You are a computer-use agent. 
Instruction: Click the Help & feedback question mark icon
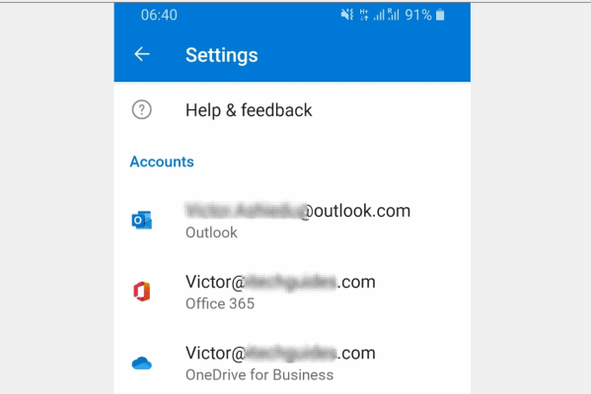point(142,110)
